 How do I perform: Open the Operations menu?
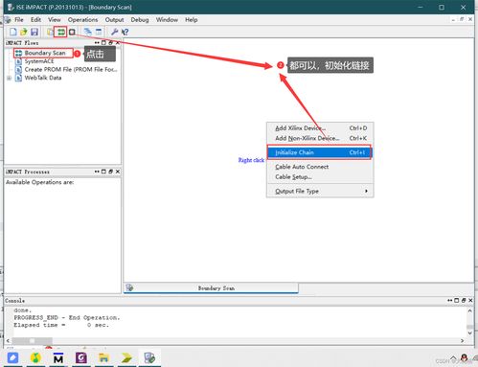[x=82, y=20]
